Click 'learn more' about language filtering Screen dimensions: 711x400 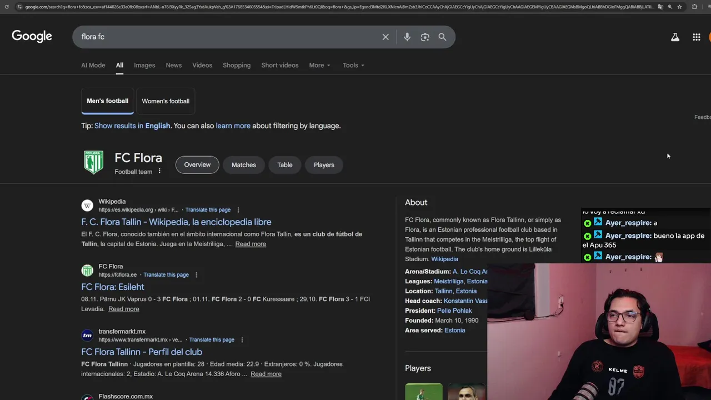coord(233,126)
